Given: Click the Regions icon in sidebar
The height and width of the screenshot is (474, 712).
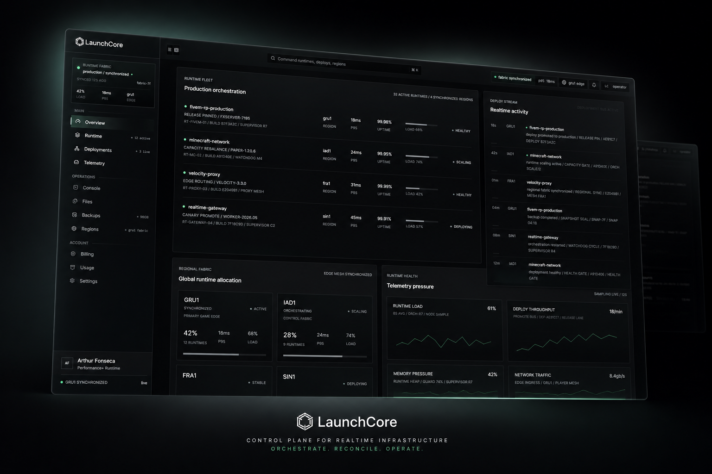Looking at the screenshot, I should coord(74,228).
